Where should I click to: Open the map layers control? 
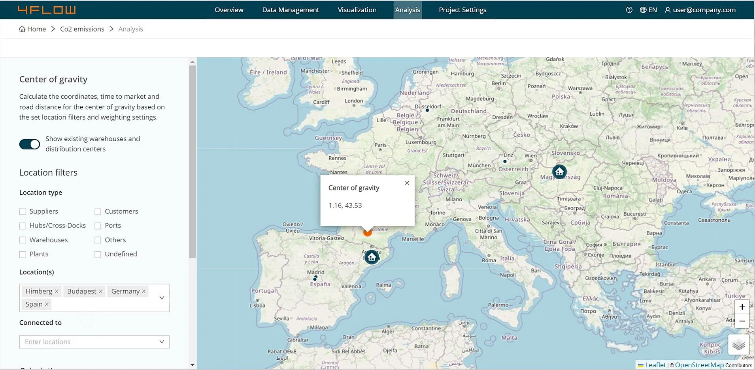(738, 345)
